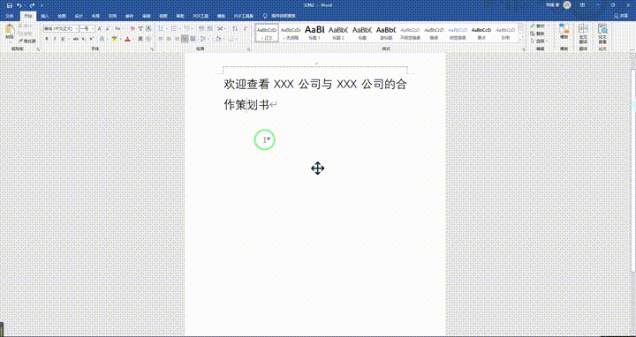
Task: Toggle subscript formatting
Action: coord(83,39)
